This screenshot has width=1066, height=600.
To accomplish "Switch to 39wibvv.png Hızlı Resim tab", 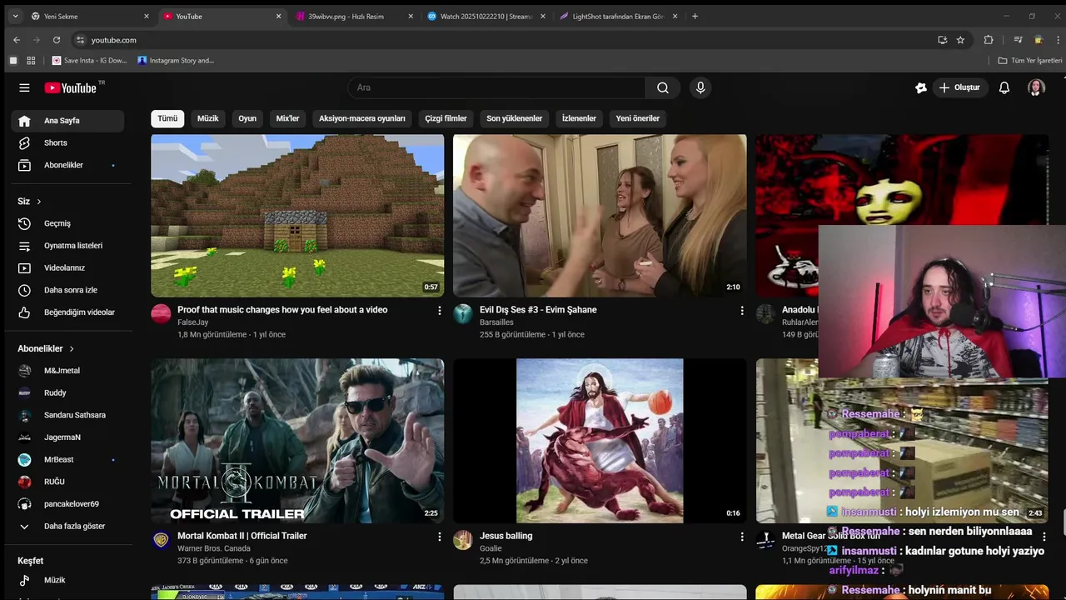I will pyautogui.click(x=355, y=16).
